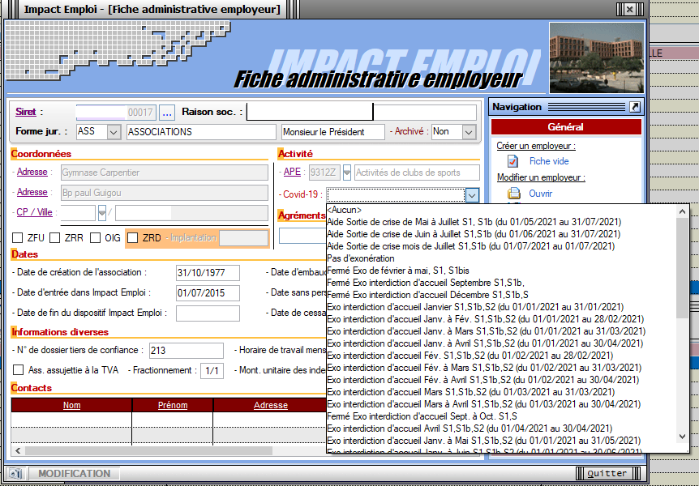
Task: Click the Monsieur le Président field
Action: pyautogui.click(x=333, y=132)
